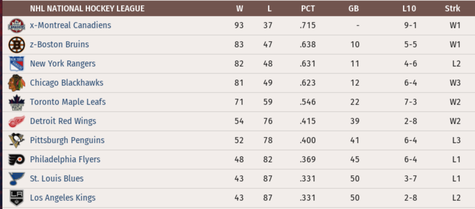Viewport: 475px width, 209px height.
Task: Click the Boston Bruins logo icon
Action: pyautogui.click(x=16, y=45)
